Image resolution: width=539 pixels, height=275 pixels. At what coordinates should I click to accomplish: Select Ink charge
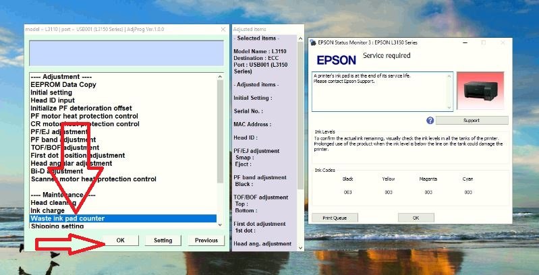point(47,210)
